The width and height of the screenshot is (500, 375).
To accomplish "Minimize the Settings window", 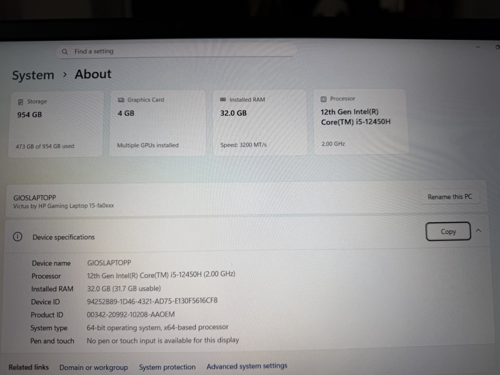I will [478, 47].
